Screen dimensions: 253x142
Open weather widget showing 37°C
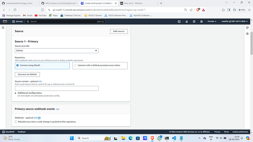12,138
